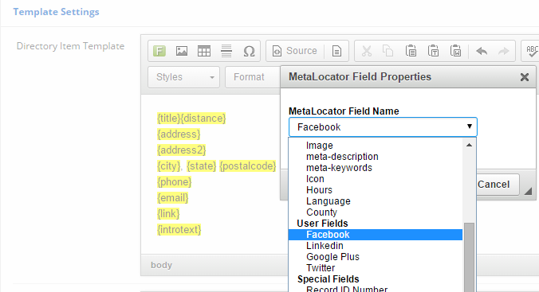Click the new page document icon

[336, 51]
